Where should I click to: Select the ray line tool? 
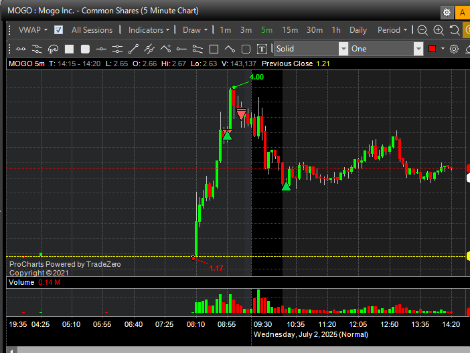(x=181, y=49)
